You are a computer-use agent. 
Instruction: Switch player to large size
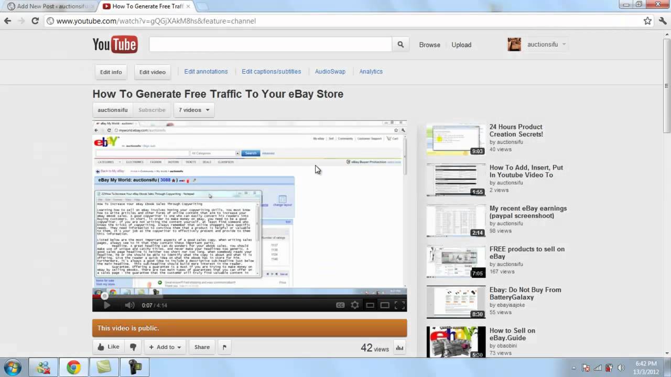pyautogui.click(x=385, y=305)
